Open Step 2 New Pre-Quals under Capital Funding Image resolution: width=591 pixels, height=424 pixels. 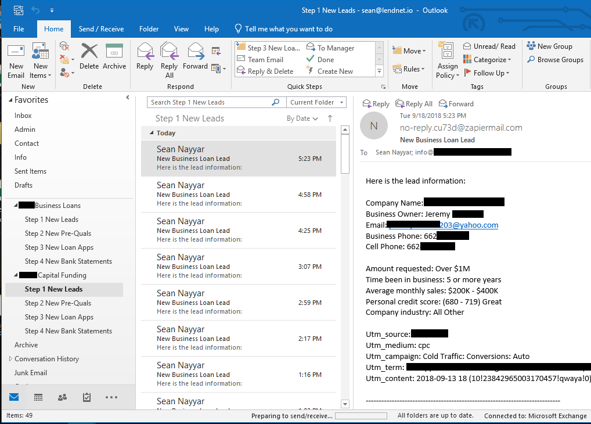click(58, 303)
